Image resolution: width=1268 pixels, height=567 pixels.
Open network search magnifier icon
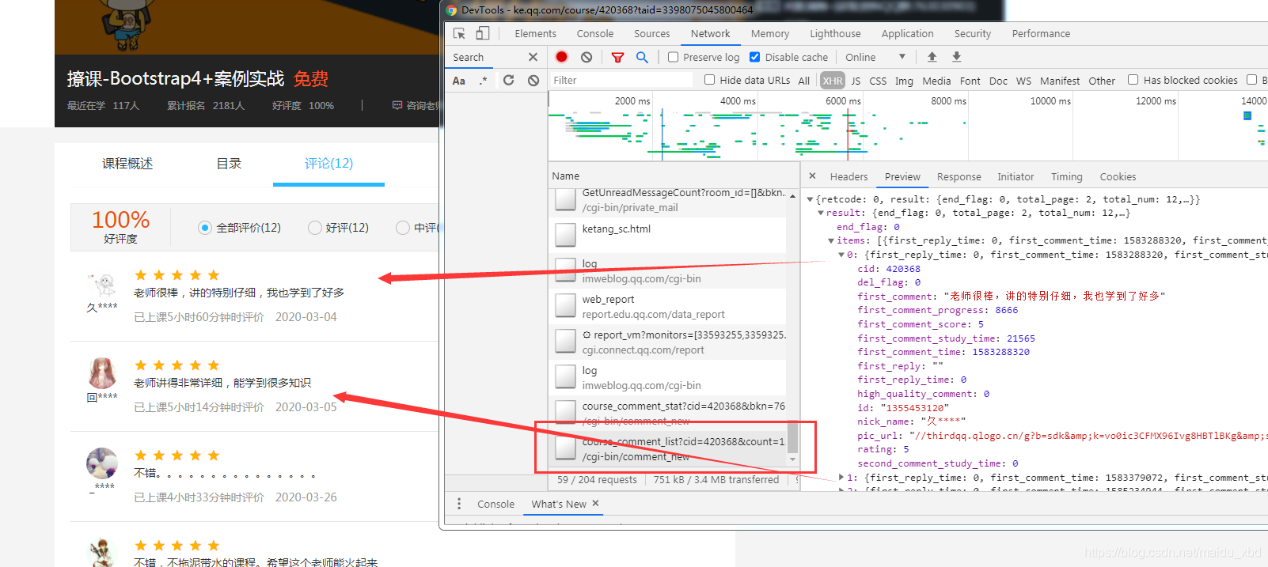(x=642, y=57)
